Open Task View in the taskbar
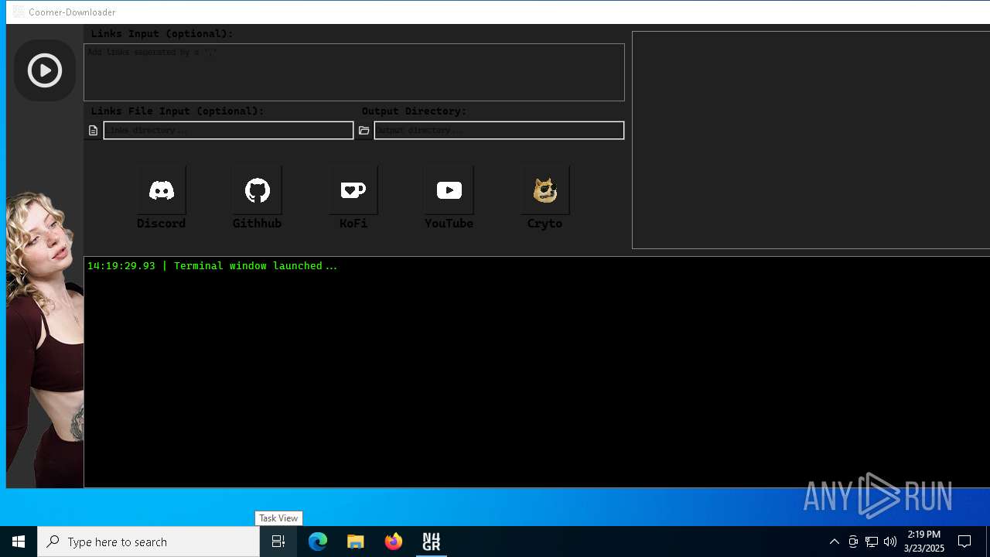The image size is (990, 557). click(278, 542)
